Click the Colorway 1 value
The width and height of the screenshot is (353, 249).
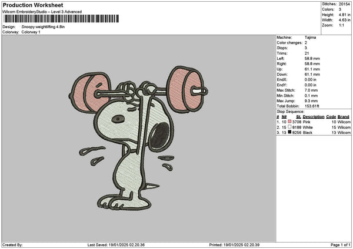point(31,32)
